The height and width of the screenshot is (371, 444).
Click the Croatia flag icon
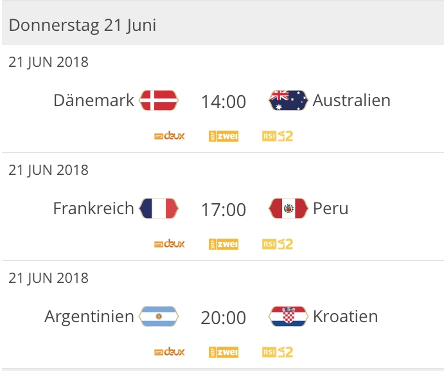pyautogui.click(x=289, y=316)
